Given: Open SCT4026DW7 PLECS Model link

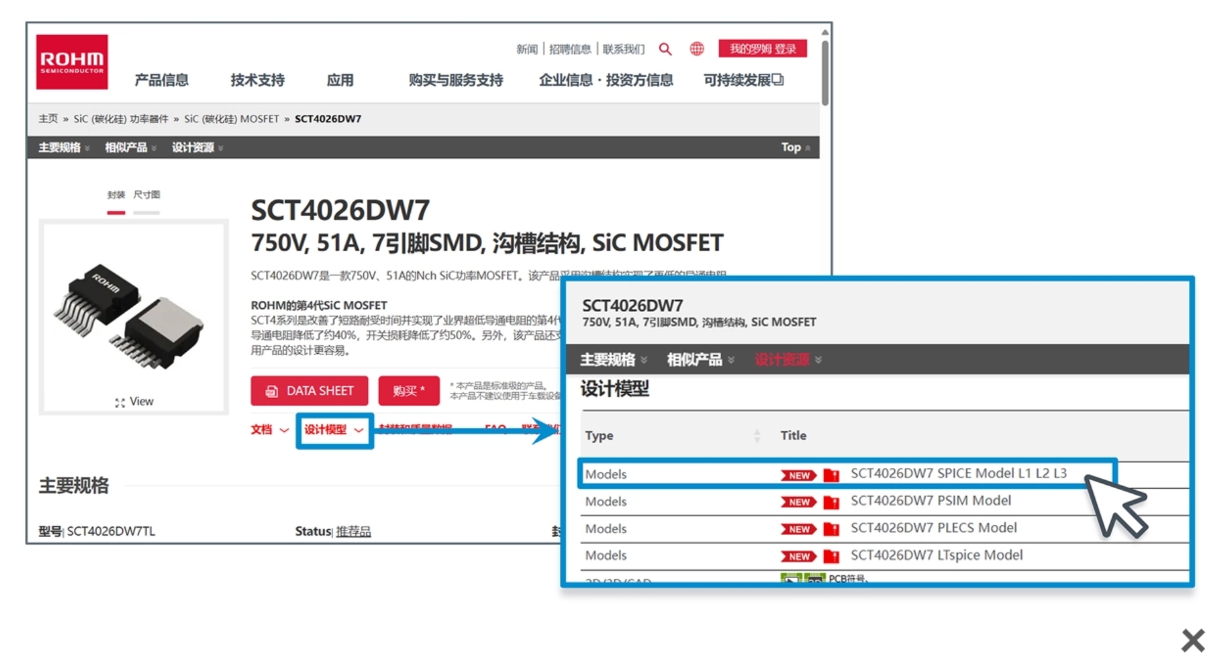Looking at the screenshot, I should coord(933,529).
